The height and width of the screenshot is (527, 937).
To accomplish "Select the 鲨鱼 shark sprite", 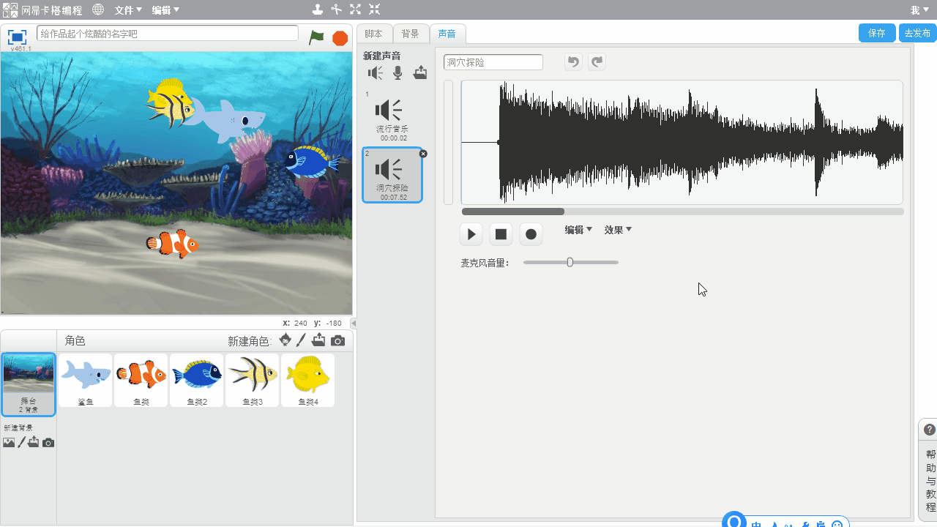I will (86, 381).
